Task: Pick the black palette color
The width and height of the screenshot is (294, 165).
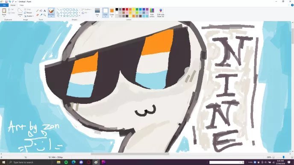Action: point(117,9)
